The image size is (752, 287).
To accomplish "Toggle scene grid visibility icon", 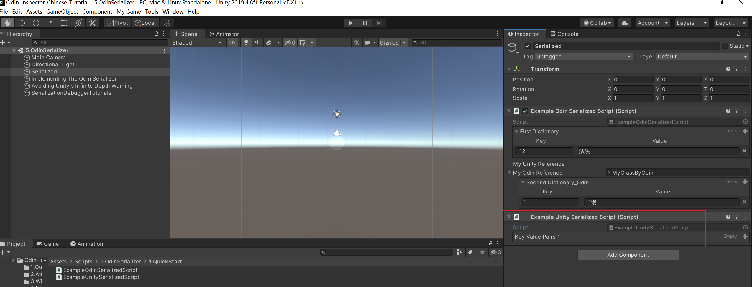I will pyautogui.click(x=302, y=42).
